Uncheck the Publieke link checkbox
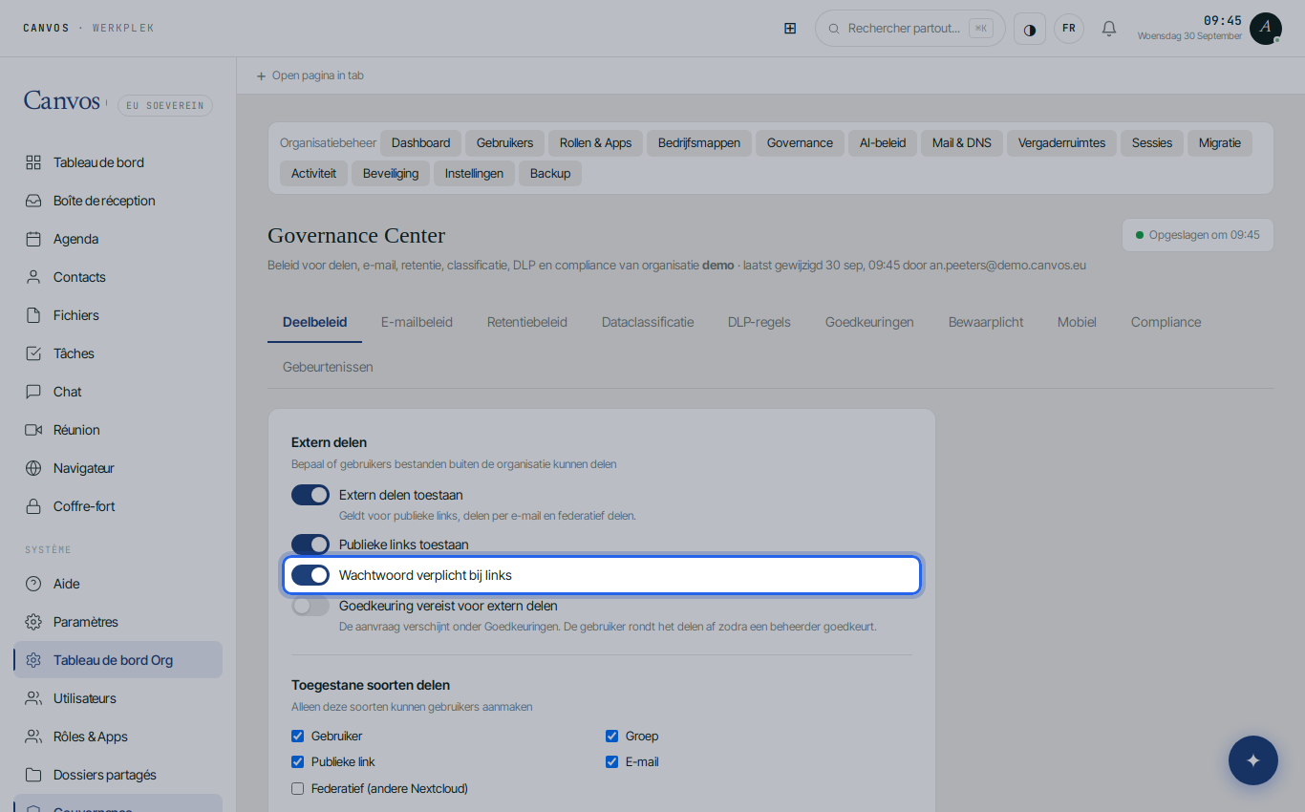 [297, 761]
